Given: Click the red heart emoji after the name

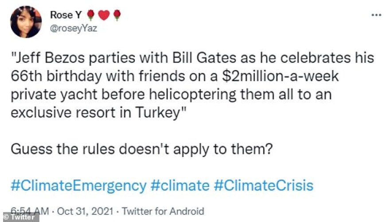Looking at the screenshot, I should click(x=104, y=16).
